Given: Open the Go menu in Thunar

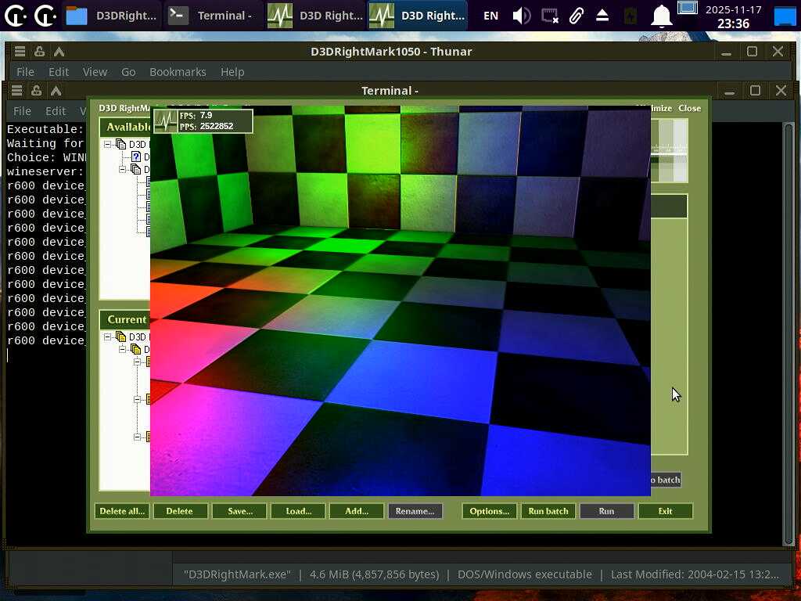Looking at the screenshot, I should 128,72.
